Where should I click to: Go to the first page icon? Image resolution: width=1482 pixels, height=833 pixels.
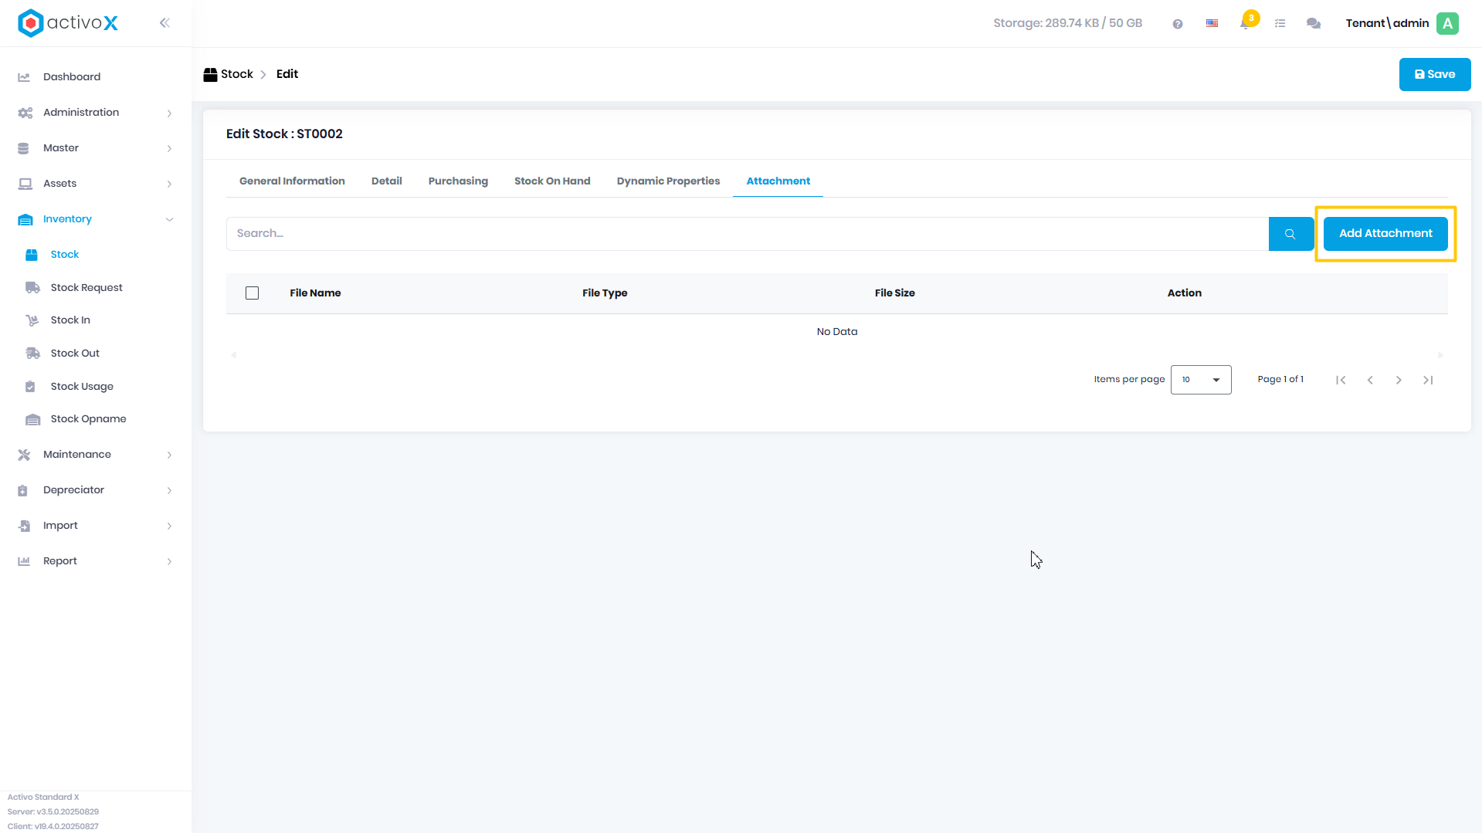coord(1341,380)
